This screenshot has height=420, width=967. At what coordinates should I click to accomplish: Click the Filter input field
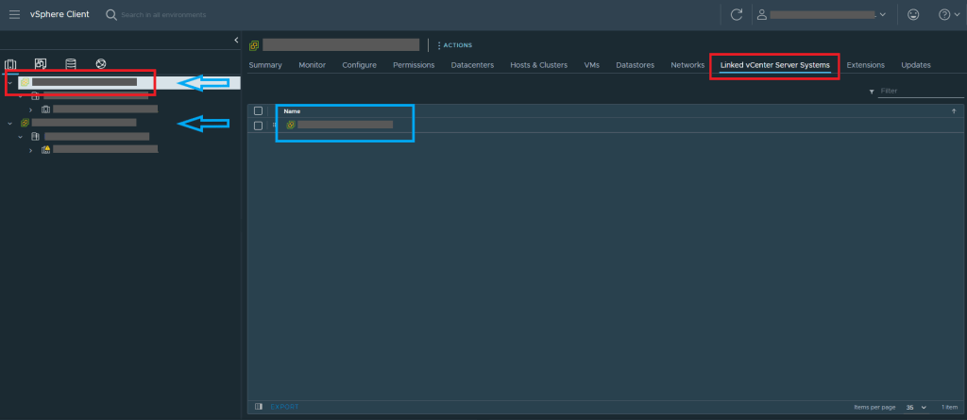(x=920, y=92)
